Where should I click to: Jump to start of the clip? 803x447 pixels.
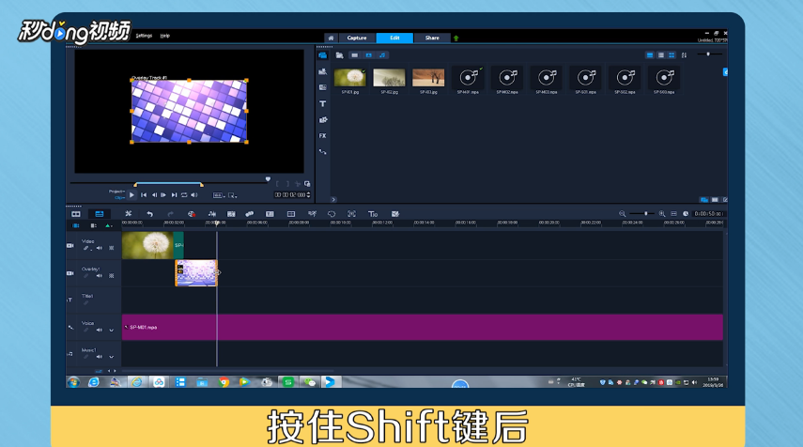[144, 195]
